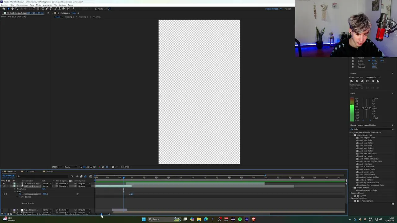Select the Roto Brush tool
This screenshot has height=223, width=397.
click(69, 9)
